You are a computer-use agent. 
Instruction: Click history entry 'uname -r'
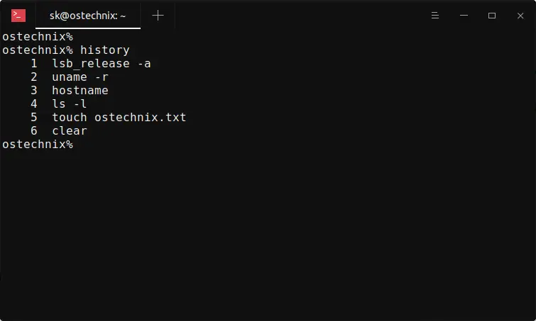[80, 77]
